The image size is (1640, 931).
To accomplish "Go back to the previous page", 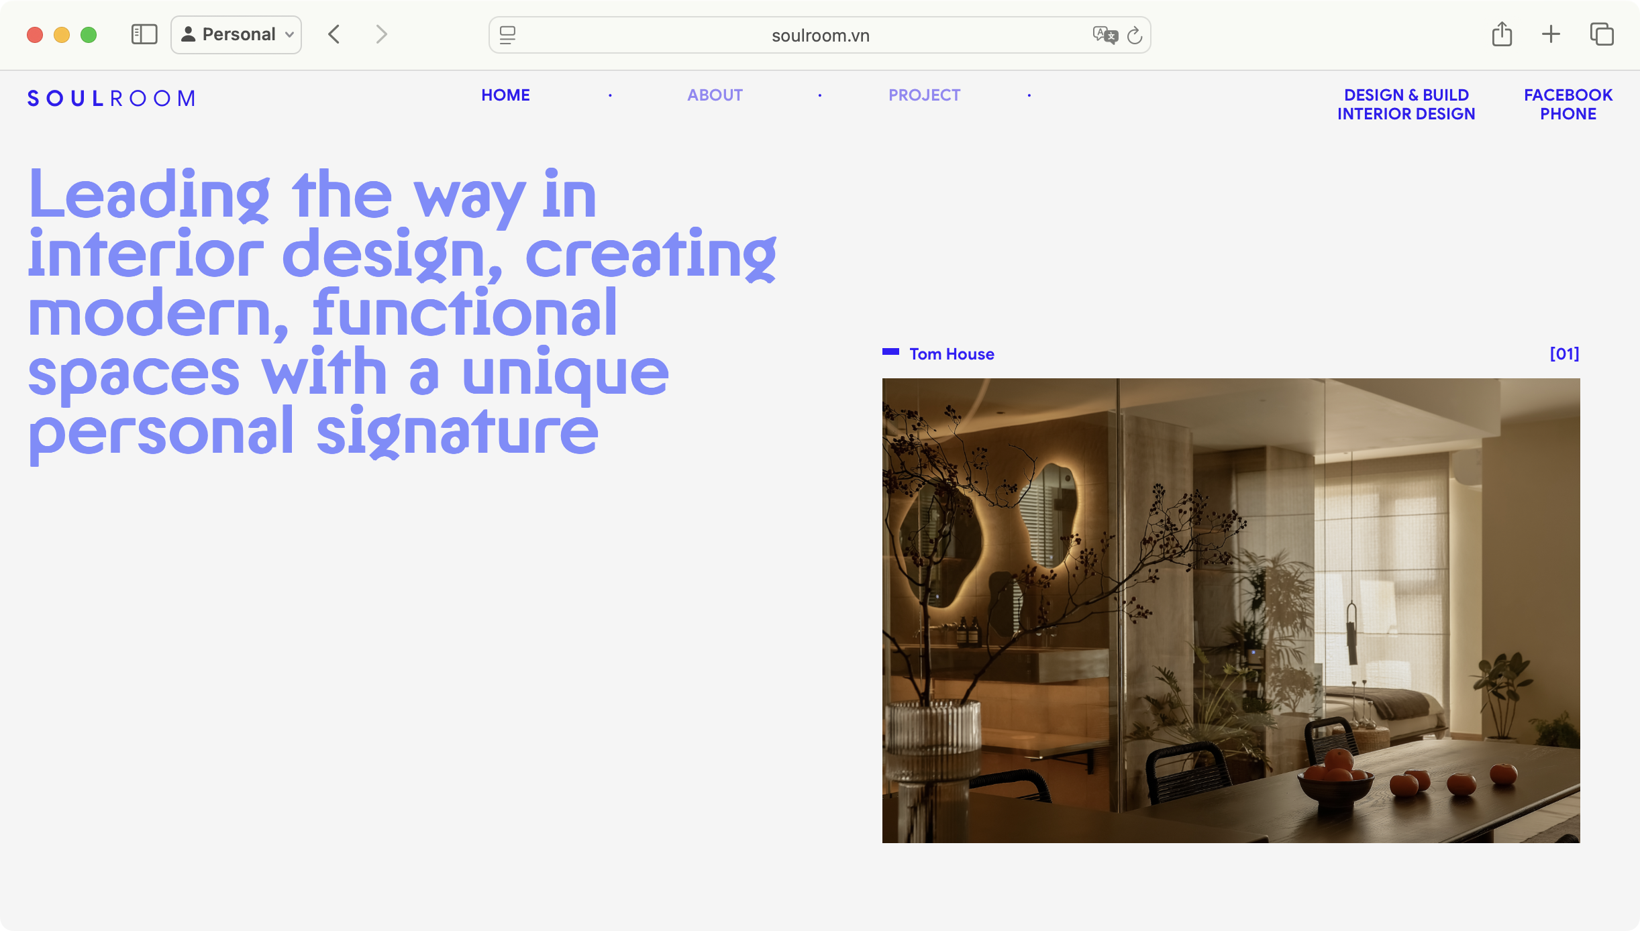I will (334, 34).
